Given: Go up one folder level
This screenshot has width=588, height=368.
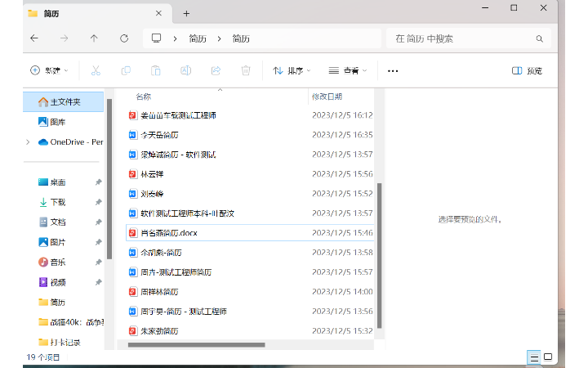Looking at the screenshot, I should (x=94, y=38).
